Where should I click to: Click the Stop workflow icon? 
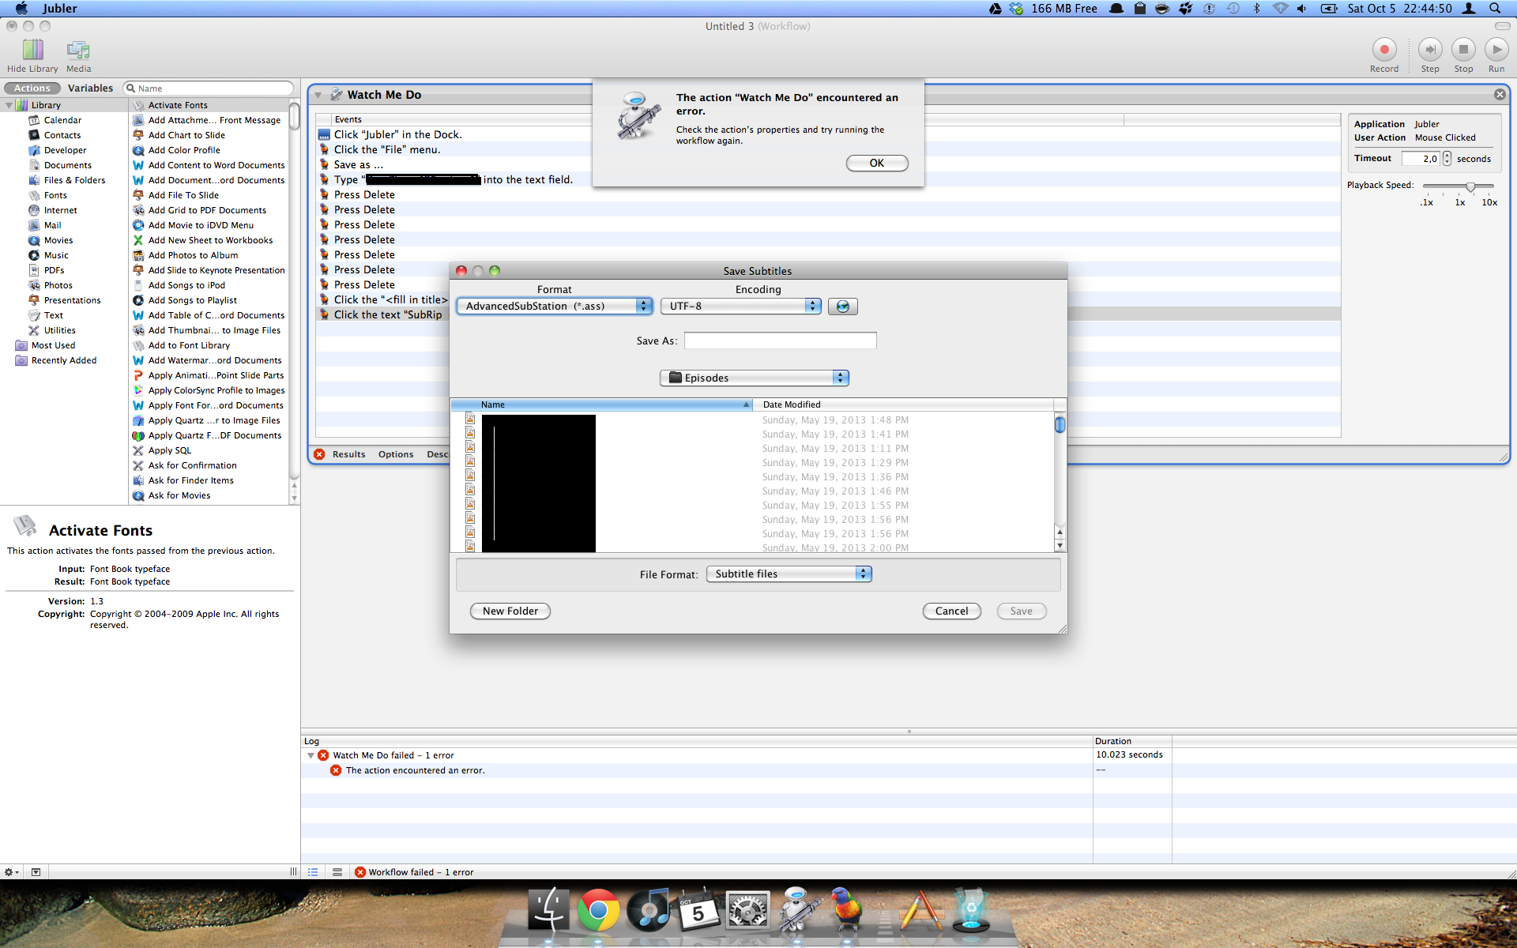tap(1463, 50)
